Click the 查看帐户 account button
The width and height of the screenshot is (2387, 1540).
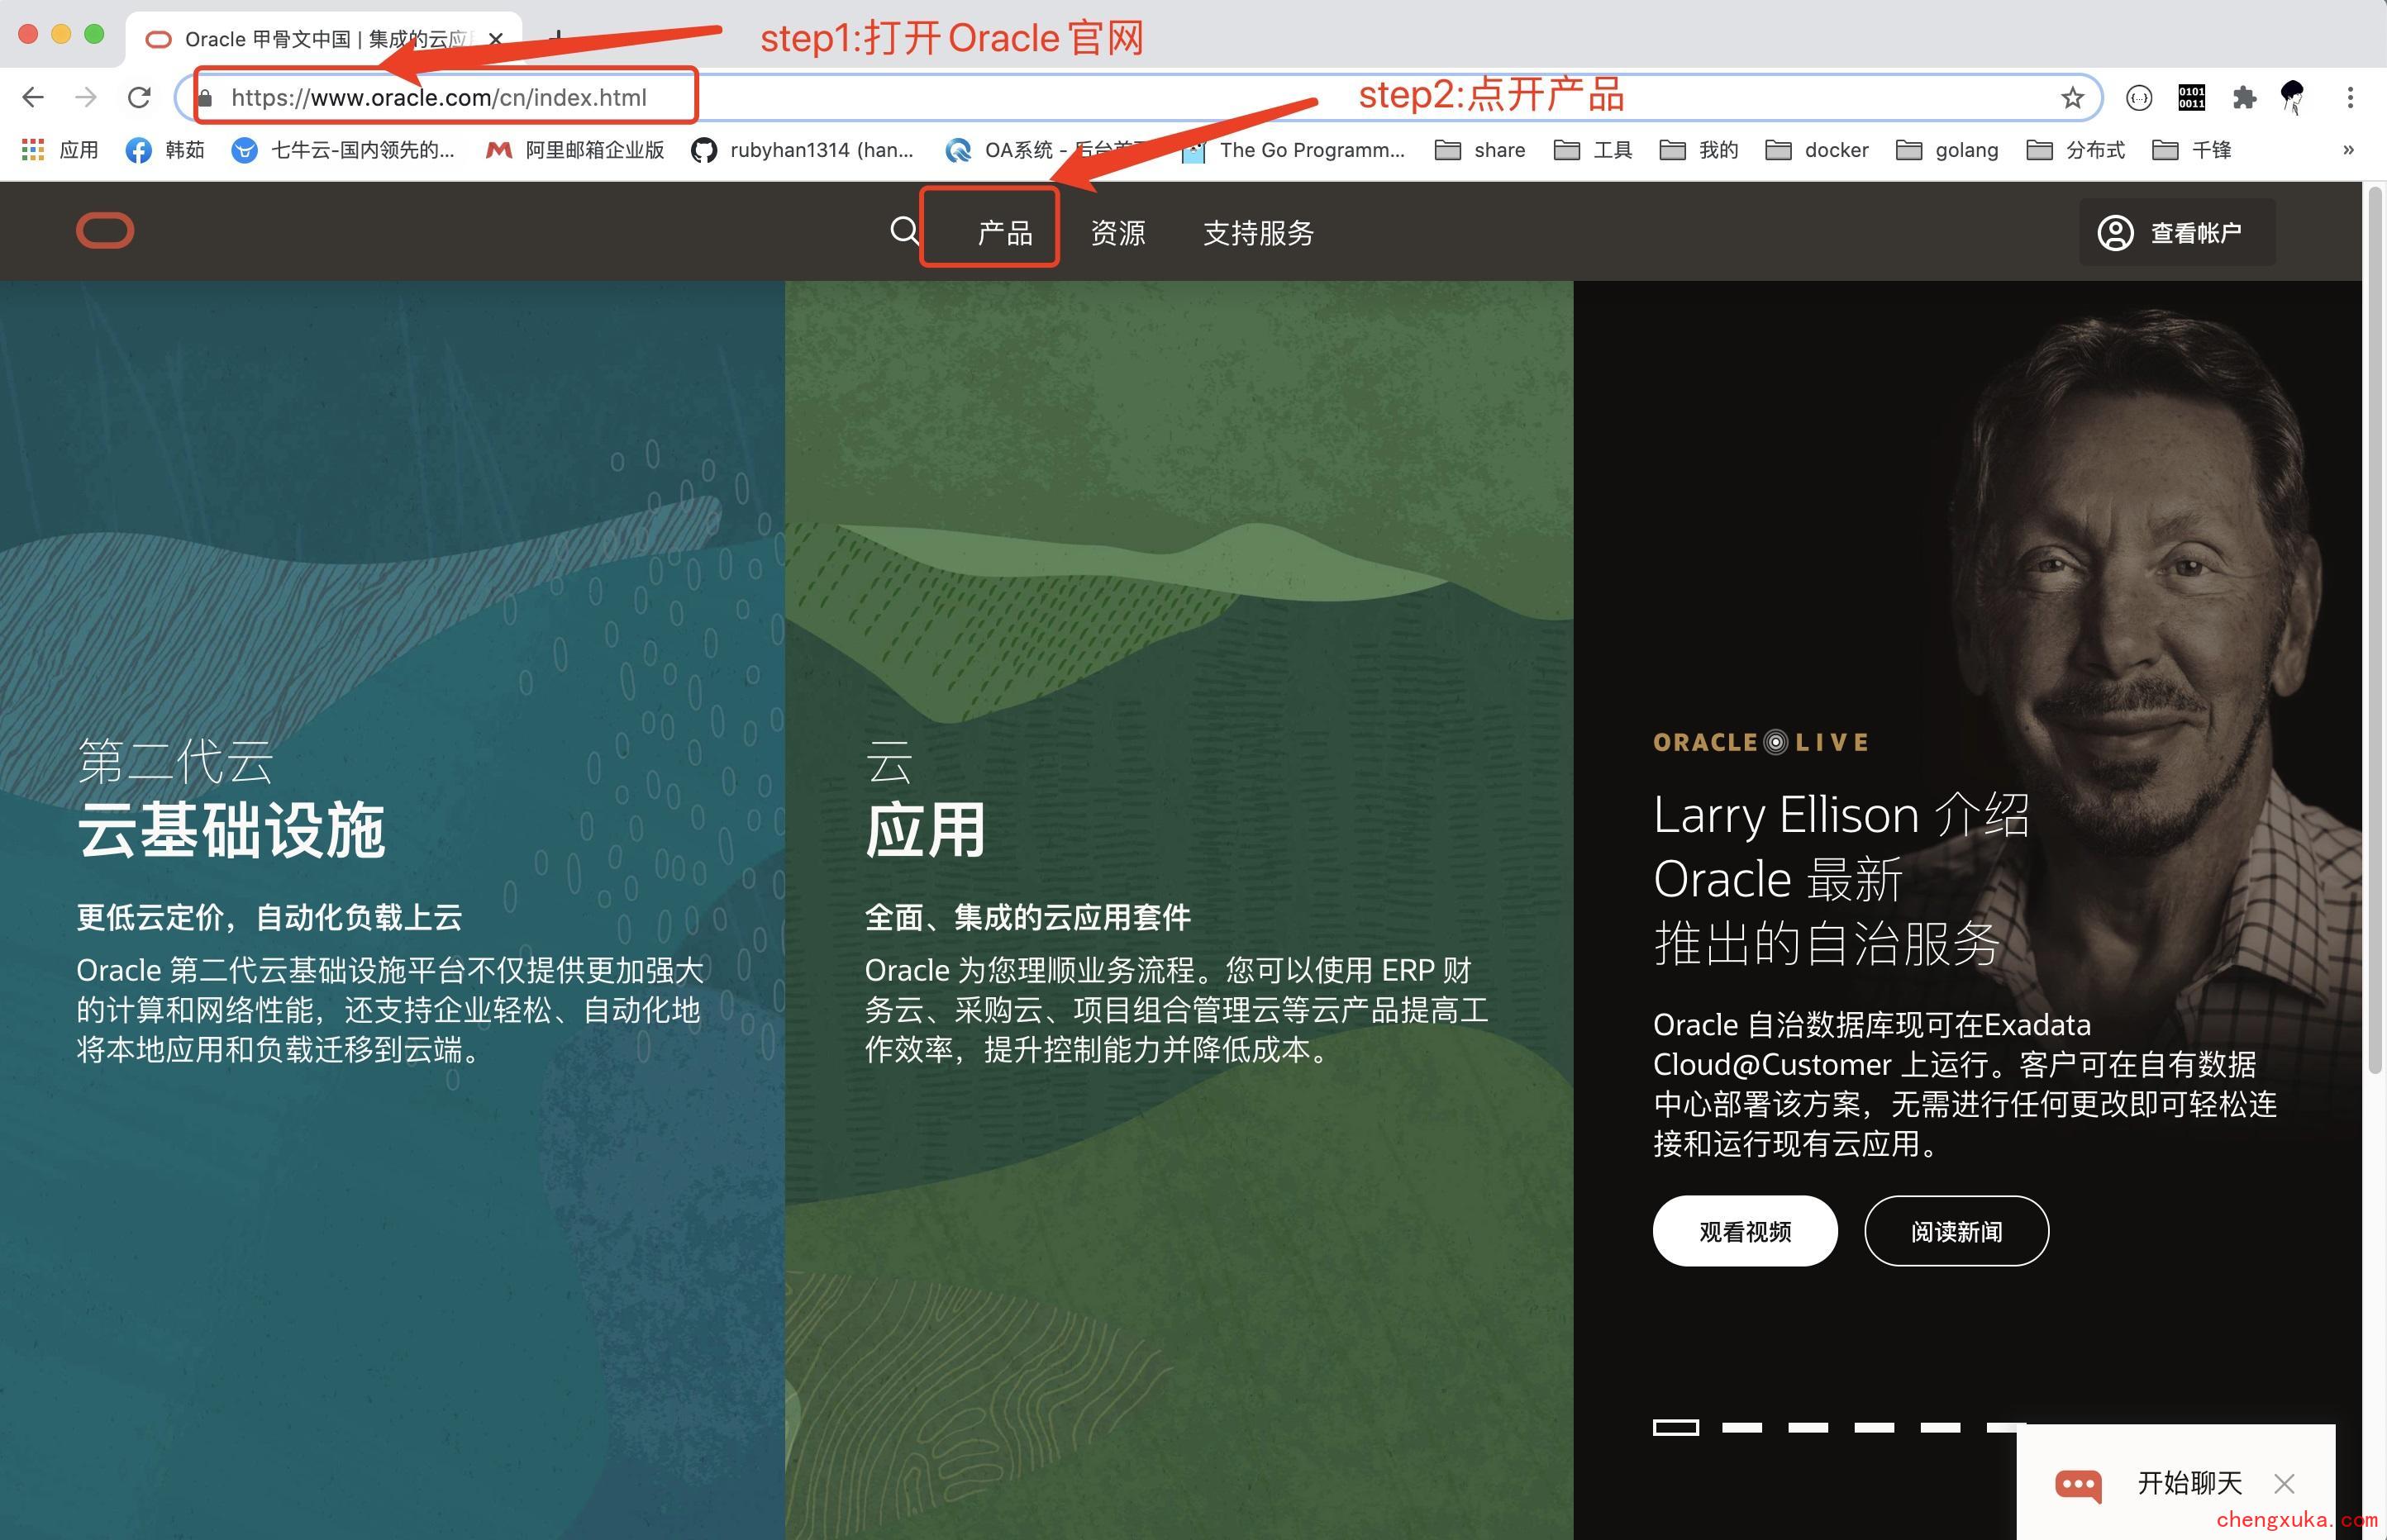(x=2177, y=232)
